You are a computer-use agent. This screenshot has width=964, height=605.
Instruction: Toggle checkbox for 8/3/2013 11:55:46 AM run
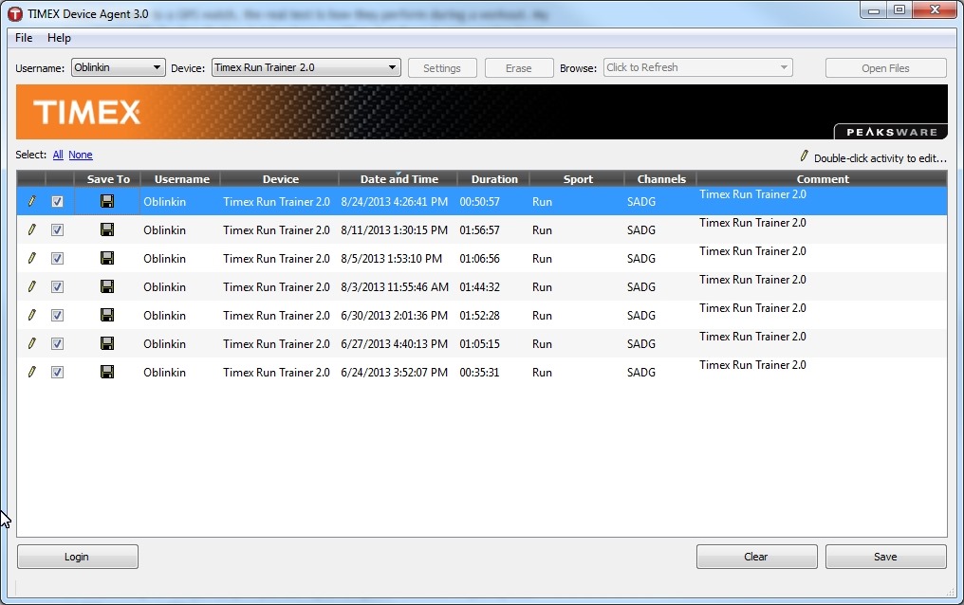click(x=57, y=286)
